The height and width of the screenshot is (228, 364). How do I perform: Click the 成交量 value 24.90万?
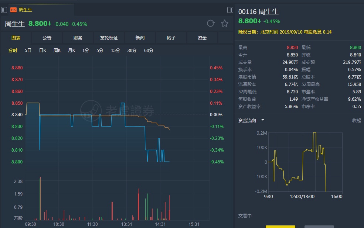click(290, 62)
